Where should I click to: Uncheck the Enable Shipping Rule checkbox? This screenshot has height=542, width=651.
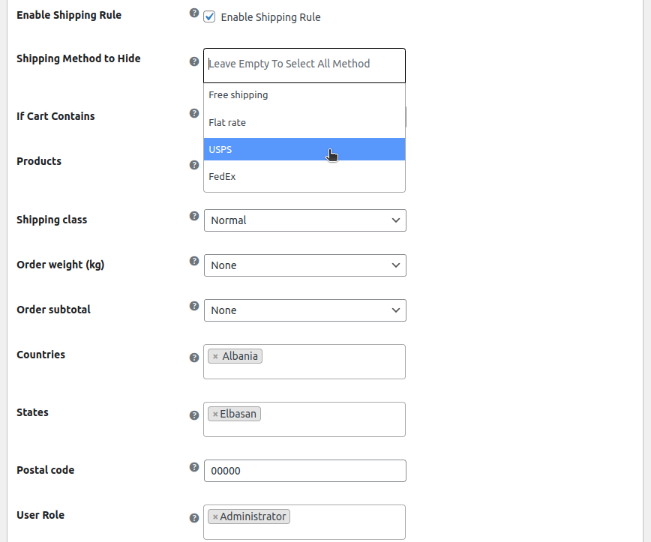pos(210,16)
